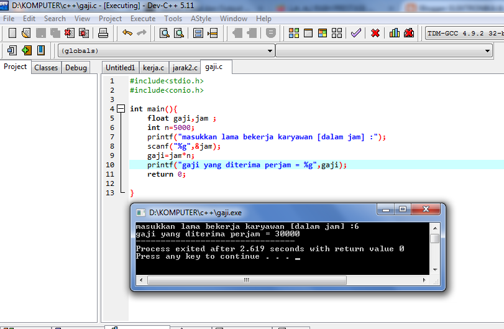The height and width of the screenshot is (329, 504).
Task: Click the console horizontal scroll thumb
Action: [x=247, y=280]
